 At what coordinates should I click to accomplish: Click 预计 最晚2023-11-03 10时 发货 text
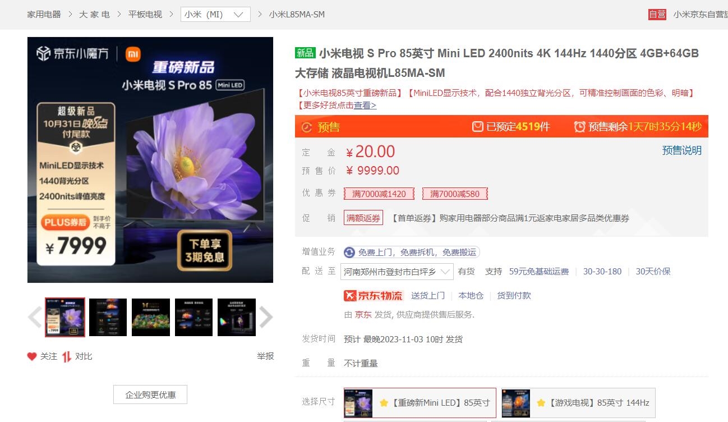403,339
